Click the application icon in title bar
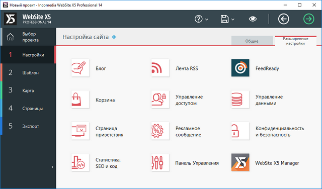The width and height of the screenshot is (322, 189). click(6, 5)
